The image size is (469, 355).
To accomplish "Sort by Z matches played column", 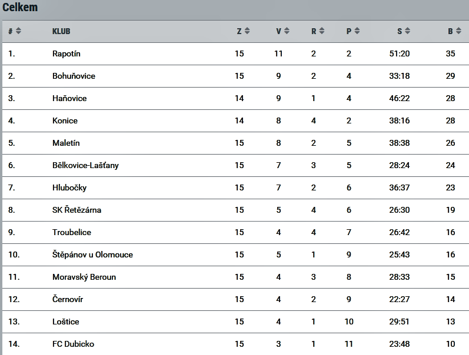I will click(x=247, y=31).
